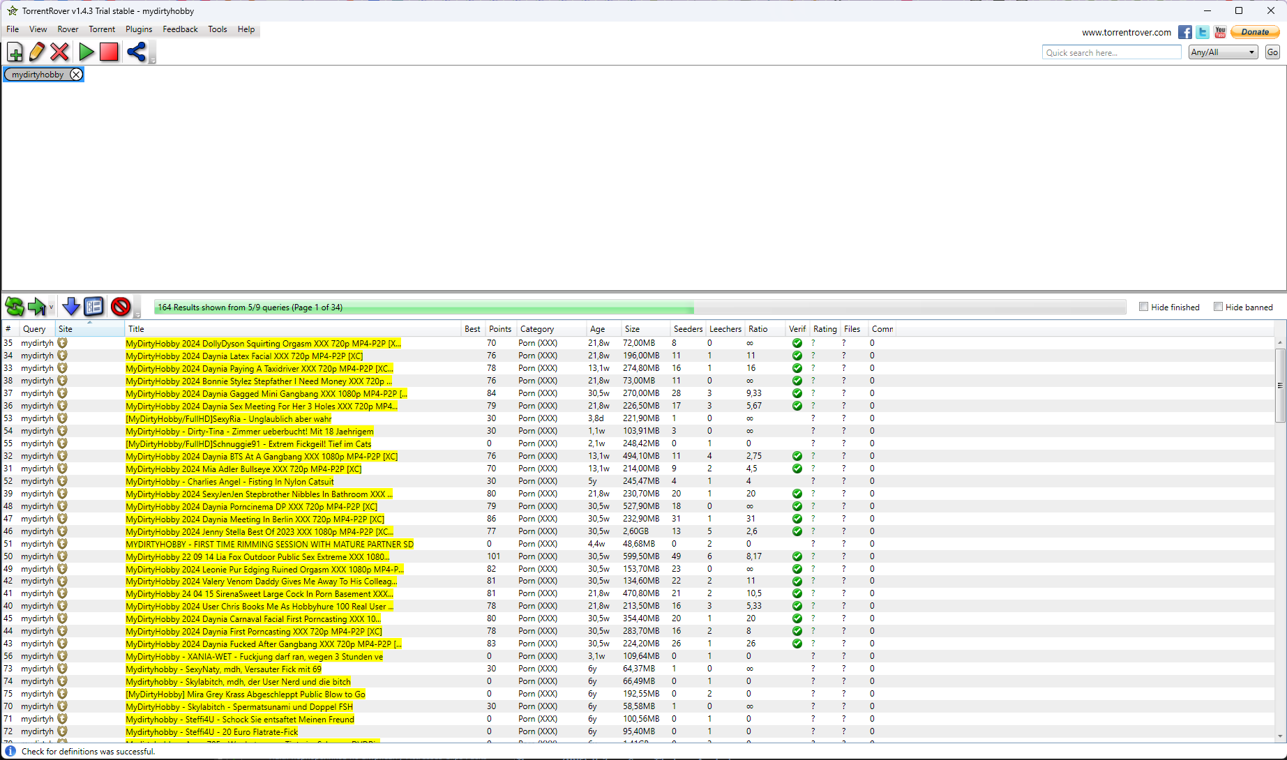Image resolution: width=1287 pixels, height=760 pixels.
Task: Click the blue share icon
Action: click(x=136, y=52)
